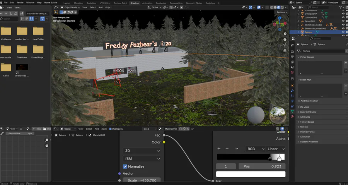Switch to wireframe viewport shading

coord(272,7)
